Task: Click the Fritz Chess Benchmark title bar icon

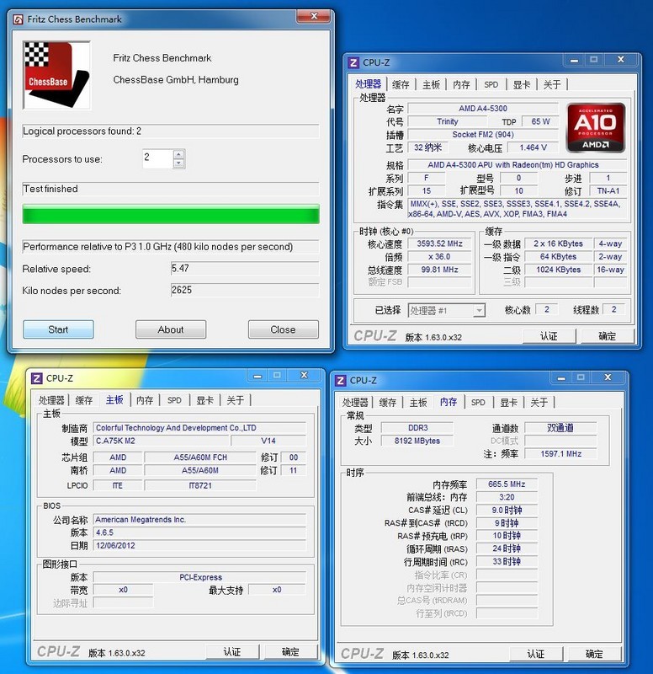Action: pyautogui.click(x=18, y=19)
